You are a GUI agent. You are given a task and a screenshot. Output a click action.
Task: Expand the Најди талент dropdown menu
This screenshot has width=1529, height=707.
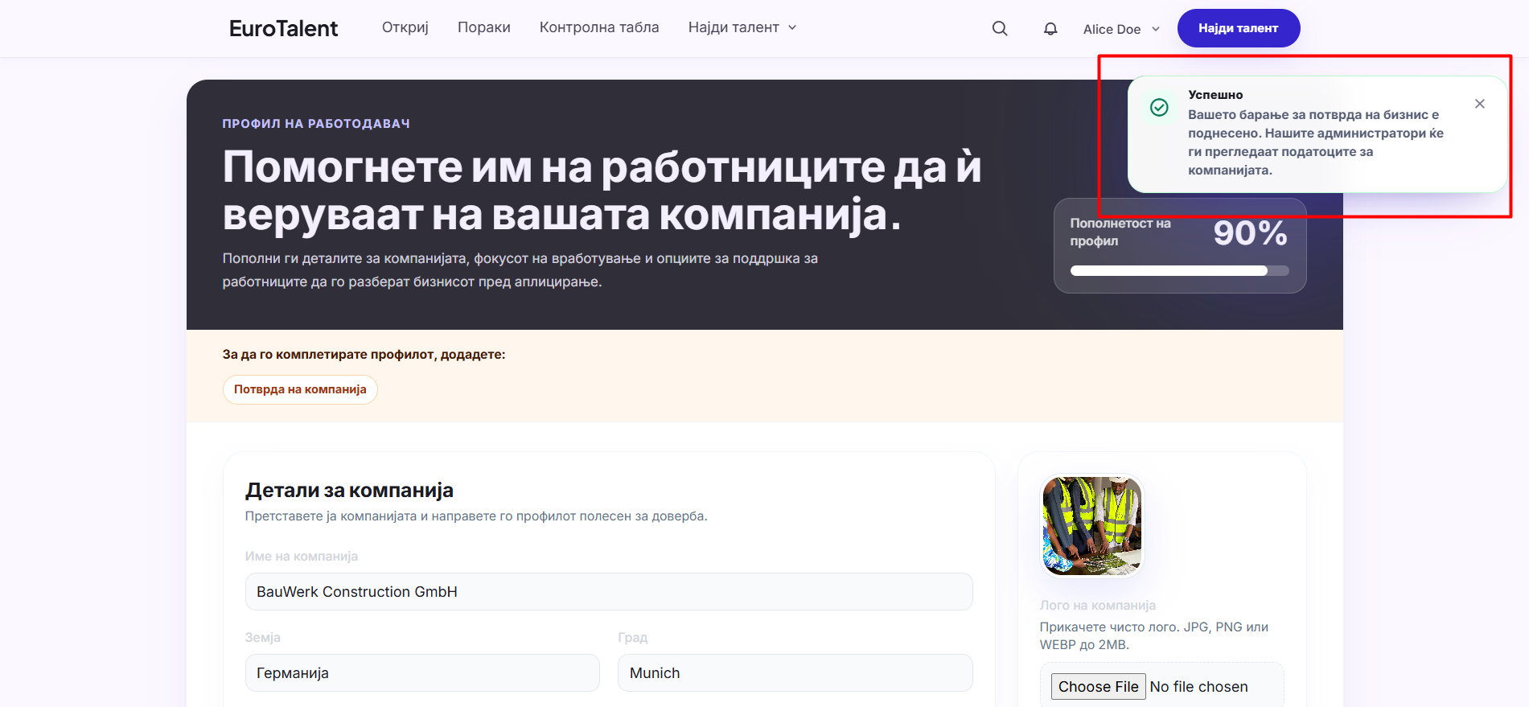click(x=742, y=27)
